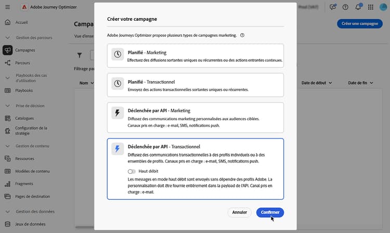Open the hamburger navigation menu
The image size is (390, 233).
(7, 7)
